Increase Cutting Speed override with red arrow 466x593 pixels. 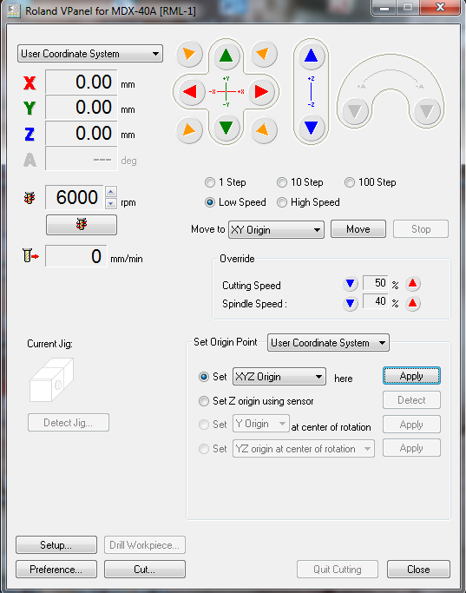[413, 283]
